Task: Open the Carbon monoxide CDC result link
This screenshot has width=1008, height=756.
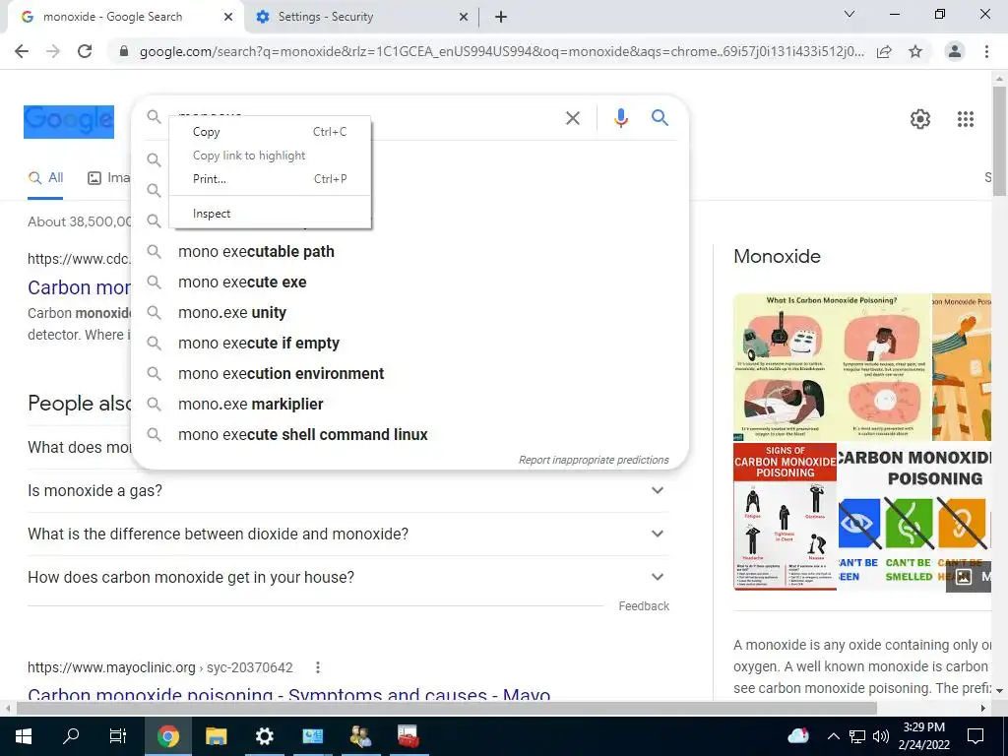Action: click(79, 287)
